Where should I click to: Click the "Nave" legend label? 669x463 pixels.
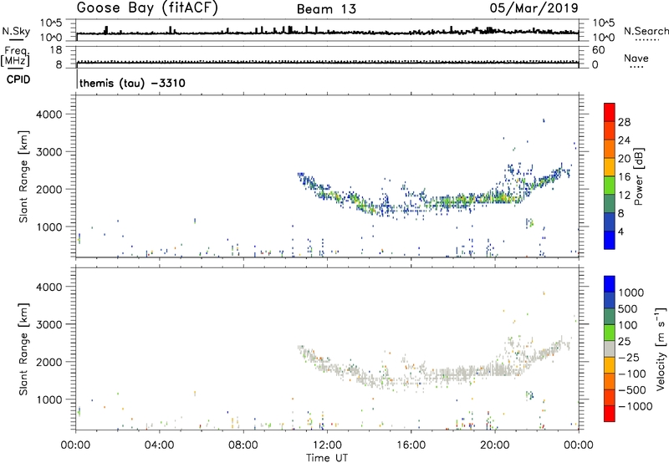click(x=636, y=58)
